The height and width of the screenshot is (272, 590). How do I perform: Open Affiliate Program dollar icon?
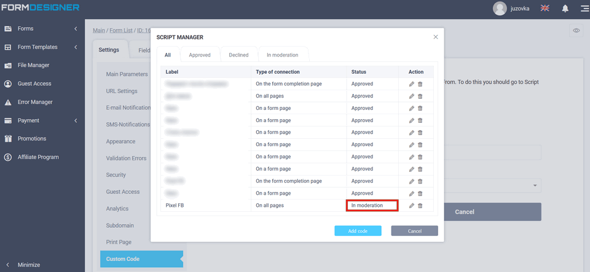pyautogui.click(x=7, y=157)
